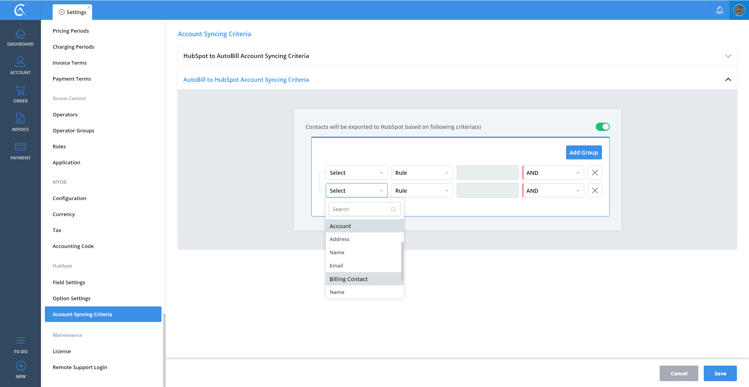Click the dropdown list scrollbar
This screenshot has width=749, height=387.
pyautogui.click(x=402, y=261)
